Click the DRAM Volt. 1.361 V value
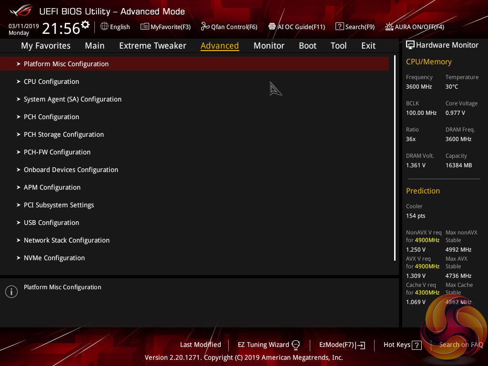 416,165
